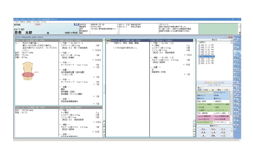Switch to the 科別 shortcut tab
253x156 pixels.
206,90
